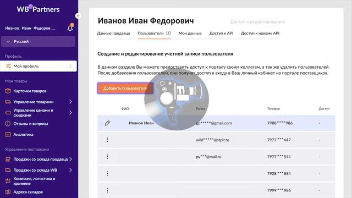Click the Иванов Иван name cell
352x198 pixels.
coord(141,123)
